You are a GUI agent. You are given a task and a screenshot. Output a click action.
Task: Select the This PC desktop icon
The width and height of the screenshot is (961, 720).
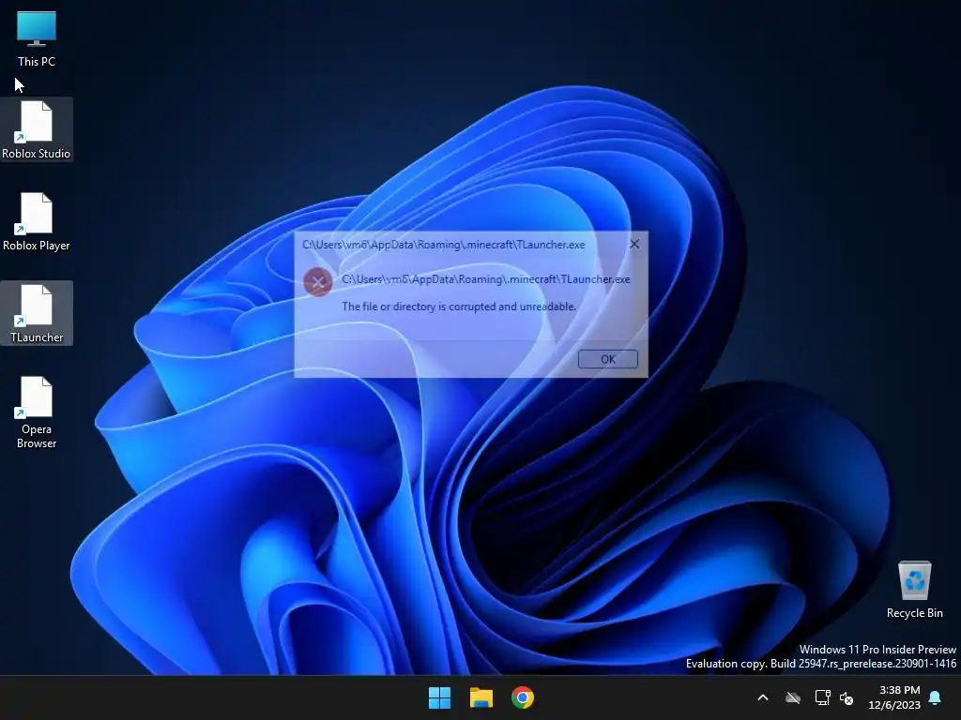[x=37, y=37]
